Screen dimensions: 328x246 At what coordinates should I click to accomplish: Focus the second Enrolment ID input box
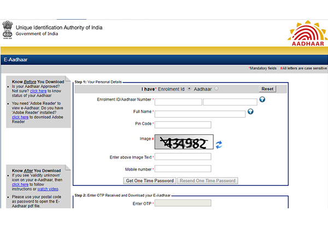coord(230,102)
